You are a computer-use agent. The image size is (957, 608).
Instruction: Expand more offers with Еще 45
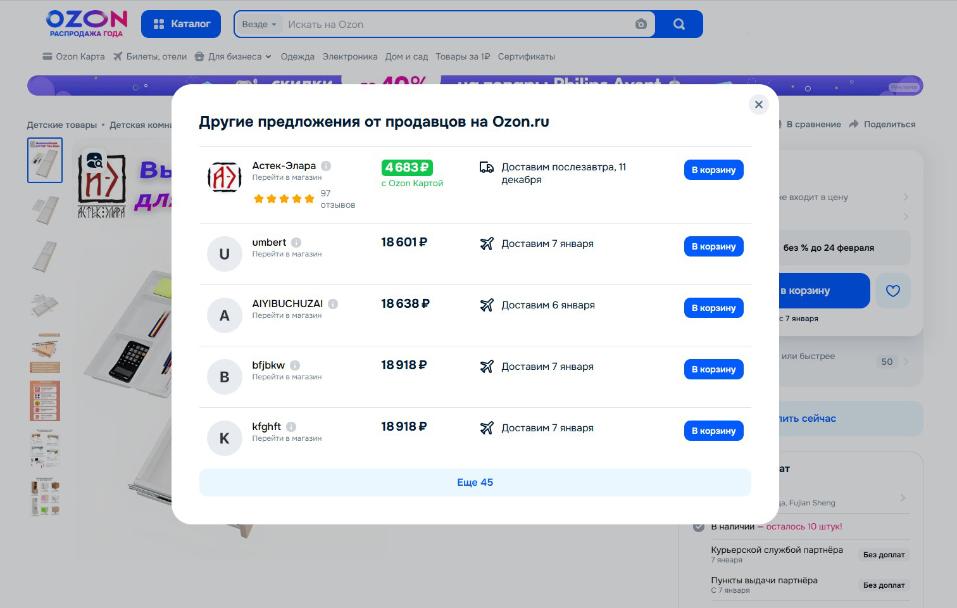pos(475,483)
